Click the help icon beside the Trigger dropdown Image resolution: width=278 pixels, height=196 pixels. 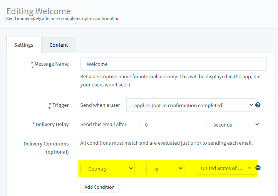point(258,105)
